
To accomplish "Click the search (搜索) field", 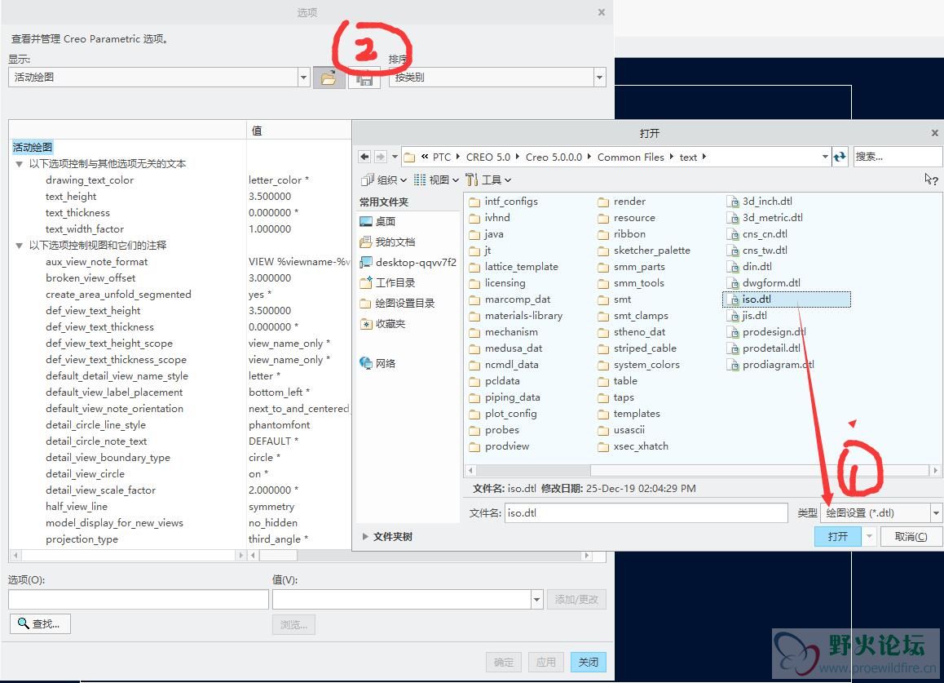I will point(898,157).
